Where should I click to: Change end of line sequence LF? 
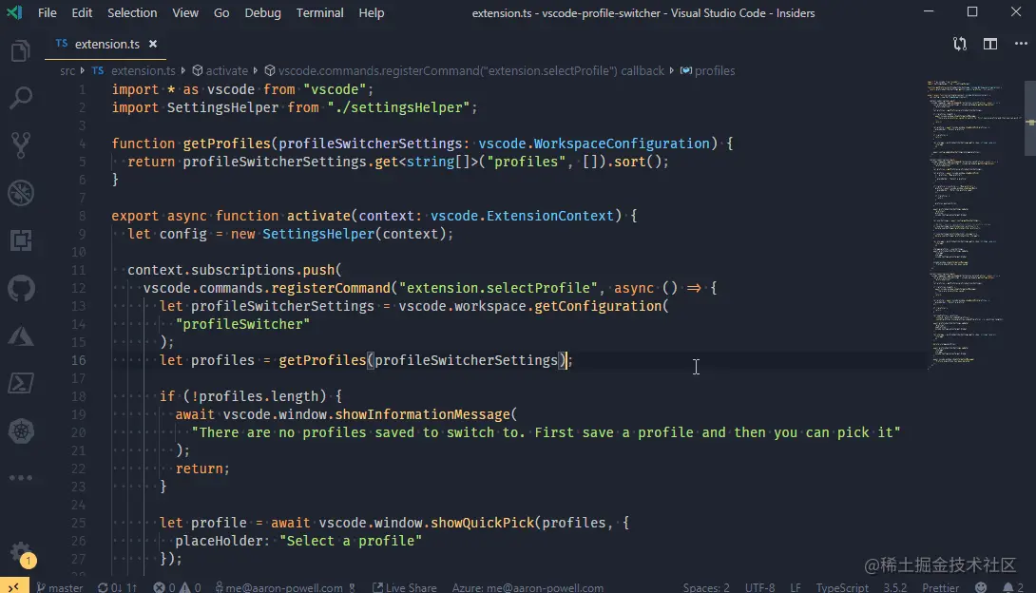click(796, 587)
